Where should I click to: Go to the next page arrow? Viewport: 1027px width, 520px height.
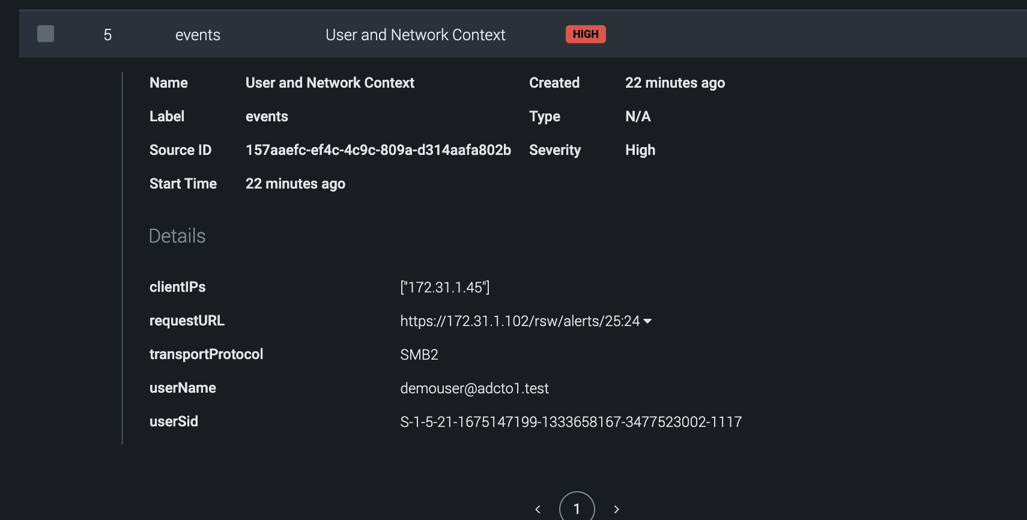point(616,509)
